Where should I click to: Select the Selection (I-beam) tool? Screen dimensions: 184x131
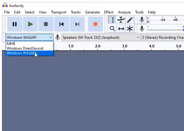(113, 20)
